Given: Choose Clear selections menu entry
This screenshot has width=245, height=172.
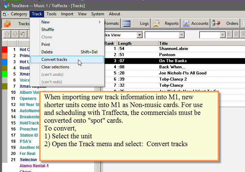Looking at the screenshot, I should point(67,67).
